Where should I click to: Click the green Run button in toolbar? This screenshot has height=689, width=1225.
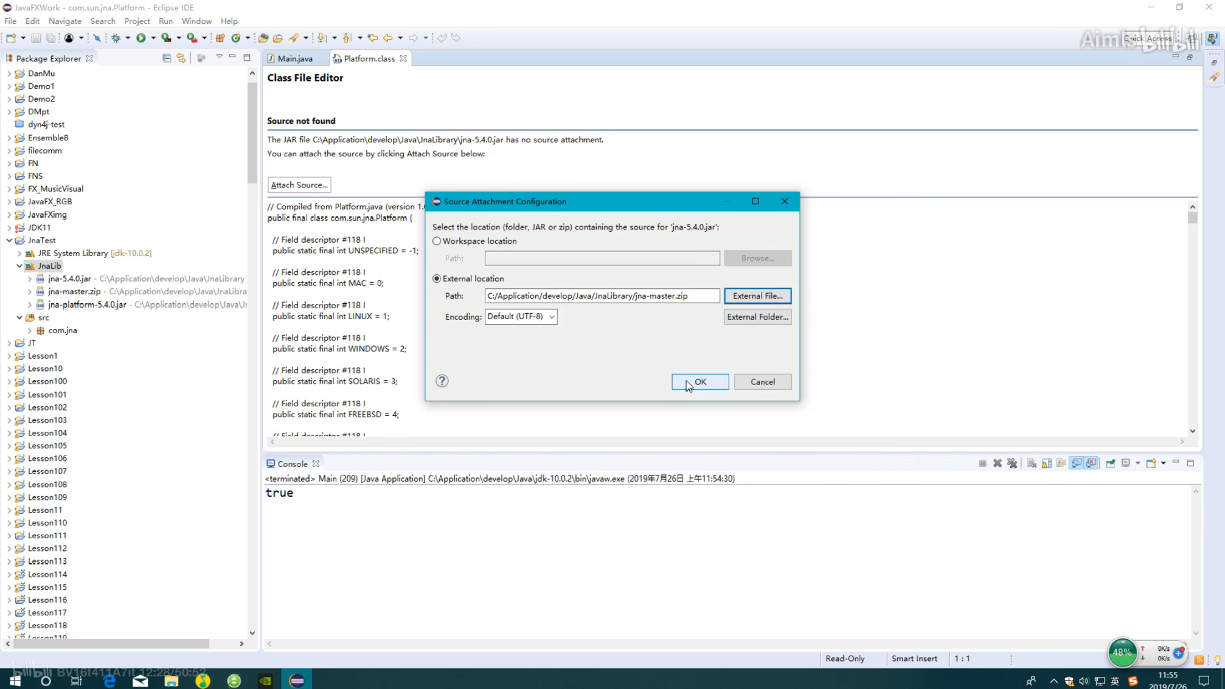(x=141, y=38)
